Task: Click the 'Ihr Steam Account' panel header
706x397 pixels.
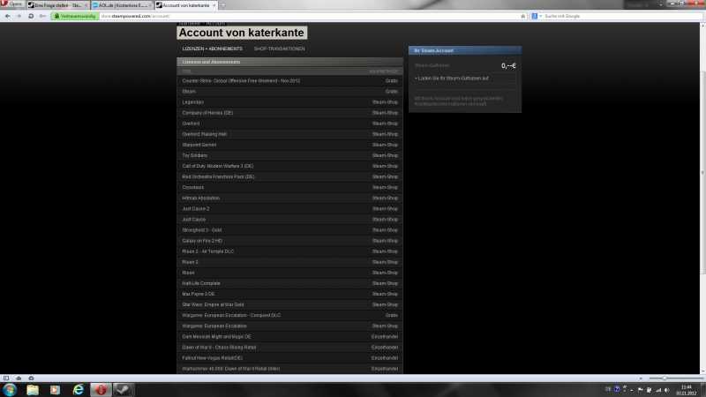Action: click(x=465, y=50)
